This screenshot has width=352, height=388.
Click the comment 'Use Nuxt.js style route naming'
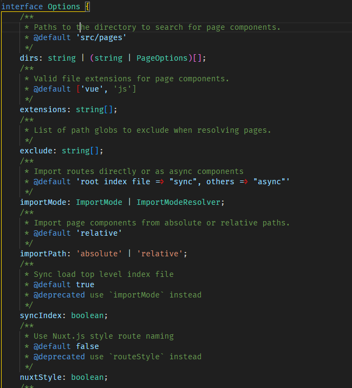[x=103, y=336]
